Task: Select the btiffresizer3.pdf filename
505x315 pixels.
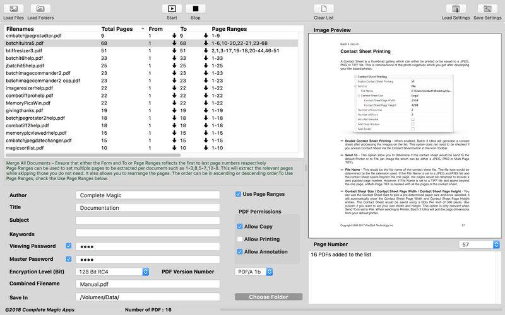Action: pyautogui.click(x=24, y=50)
